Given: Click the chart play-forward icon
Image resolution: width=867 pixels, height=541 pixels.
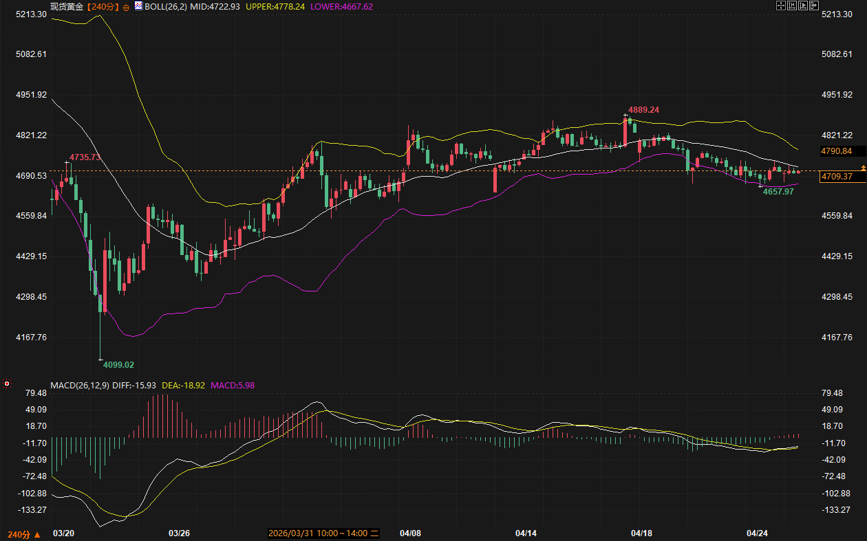Looking at the screenshot, I should pyautogui.click(x=802, y=6).
